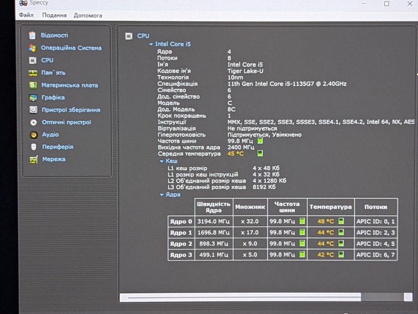Select the CPU chip icon in sidebar
The width and height of the screenshot is (418, 314).
[x=33, y=60]
